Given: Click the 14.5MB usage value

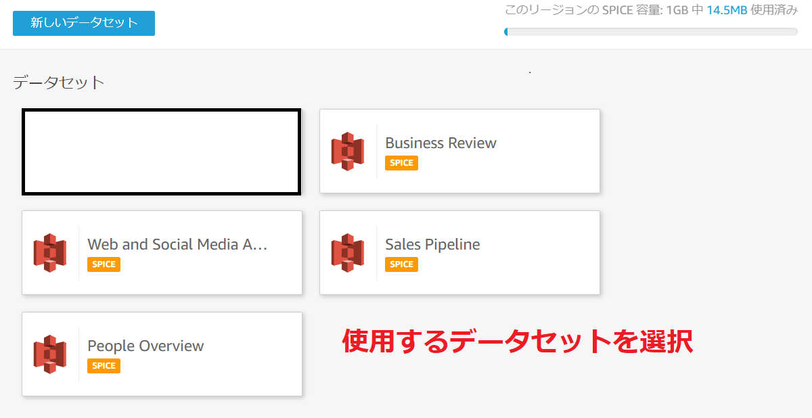Looking at the screenshot, I should [727, 10].
